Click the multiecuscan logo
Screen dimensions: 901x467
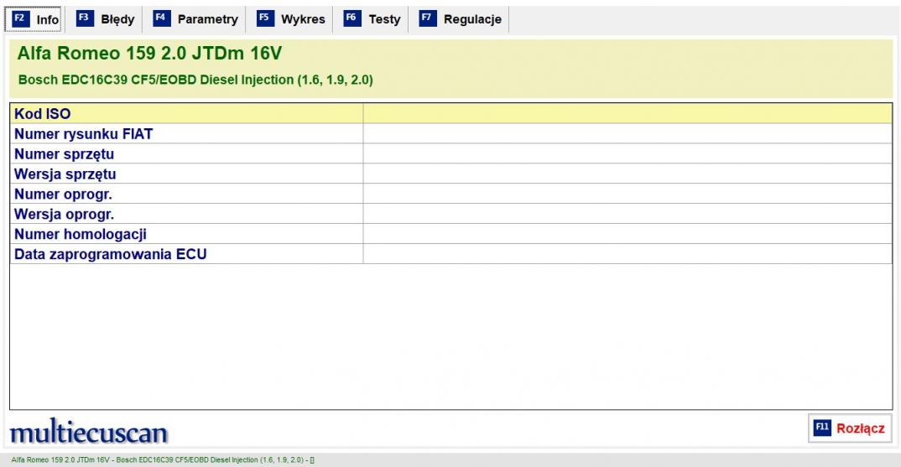click(x=88, y=432)
